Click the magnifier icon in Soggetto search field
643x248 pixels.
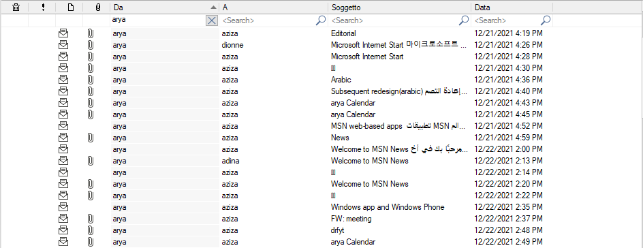click(x=464, y=20)
